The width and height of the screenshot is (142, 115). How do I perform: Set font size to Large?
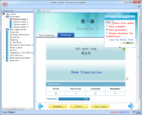click(x=112, y=40)
